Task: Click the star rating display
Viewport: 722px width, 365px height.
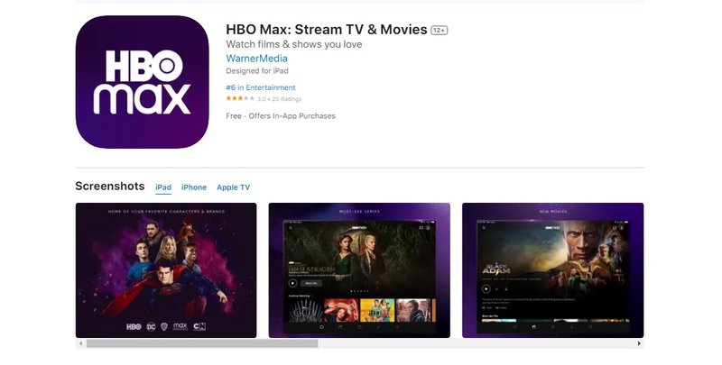Action: (240, 98)
